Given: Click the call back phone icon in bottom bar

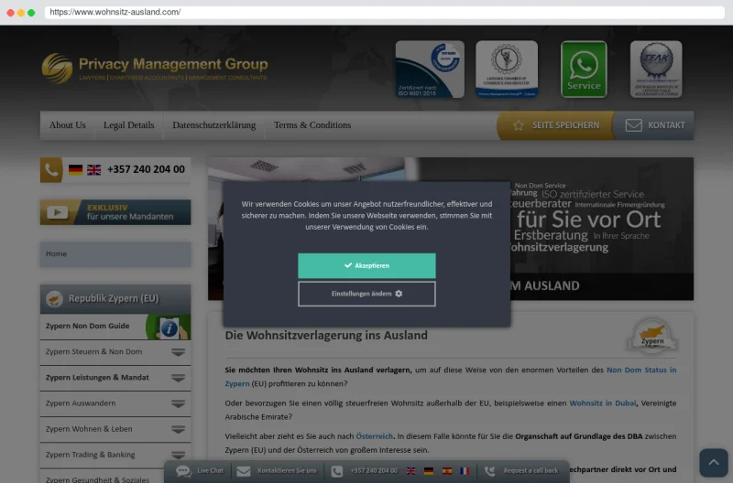Looking at the screenshot, I should pyautogui.click(x=489, y=471).
